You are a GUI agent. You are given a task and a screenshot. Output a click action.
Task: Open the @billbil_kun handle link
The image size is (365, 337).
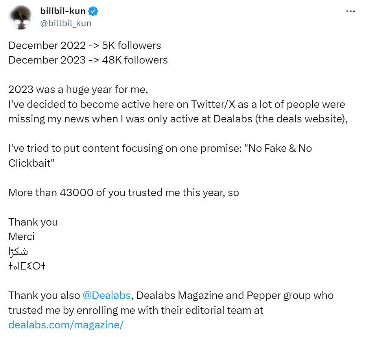click(x=66, y=23)
